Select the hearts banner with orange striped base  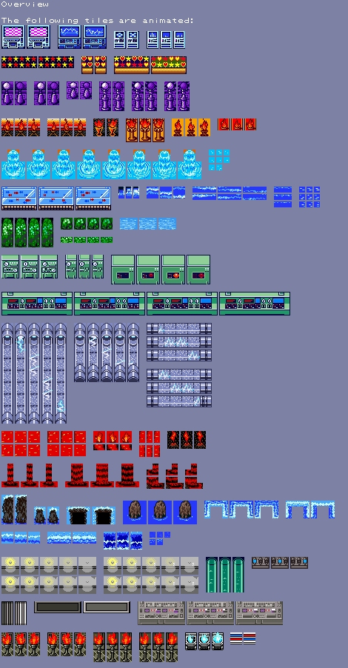coord(132,64)
